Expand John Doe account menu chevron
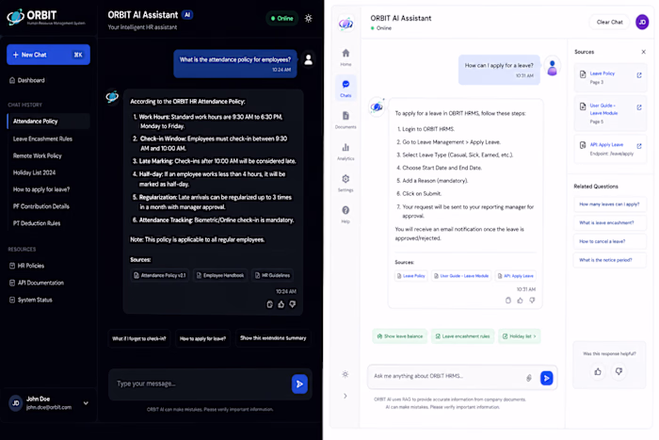Screen dimensions: 659x440 coord(86,403)
